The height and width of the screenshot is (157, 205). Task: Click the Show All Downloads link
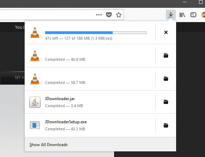pyautogui.click(x=49, y=145)
